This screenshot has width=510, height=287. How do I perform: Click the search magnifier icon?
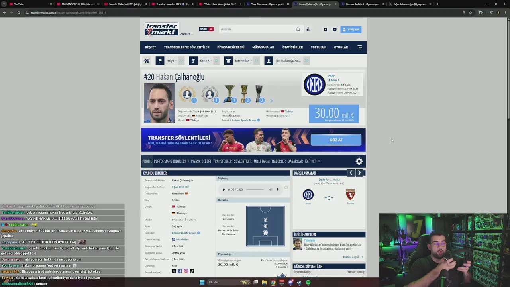pos(298,29)
